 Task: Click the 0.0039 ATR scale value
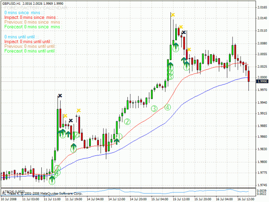pyautogui.click(x=262, y=191)
